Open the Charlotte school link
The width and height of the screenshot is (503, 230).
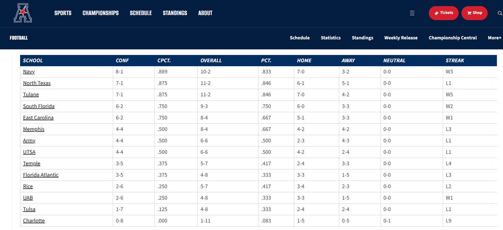pos(34,221)
